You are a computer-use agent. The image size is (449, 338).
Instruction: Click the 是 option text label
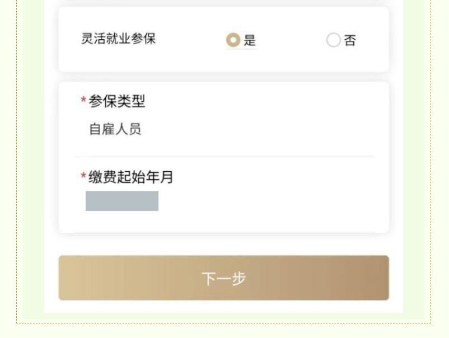(250, 40)
